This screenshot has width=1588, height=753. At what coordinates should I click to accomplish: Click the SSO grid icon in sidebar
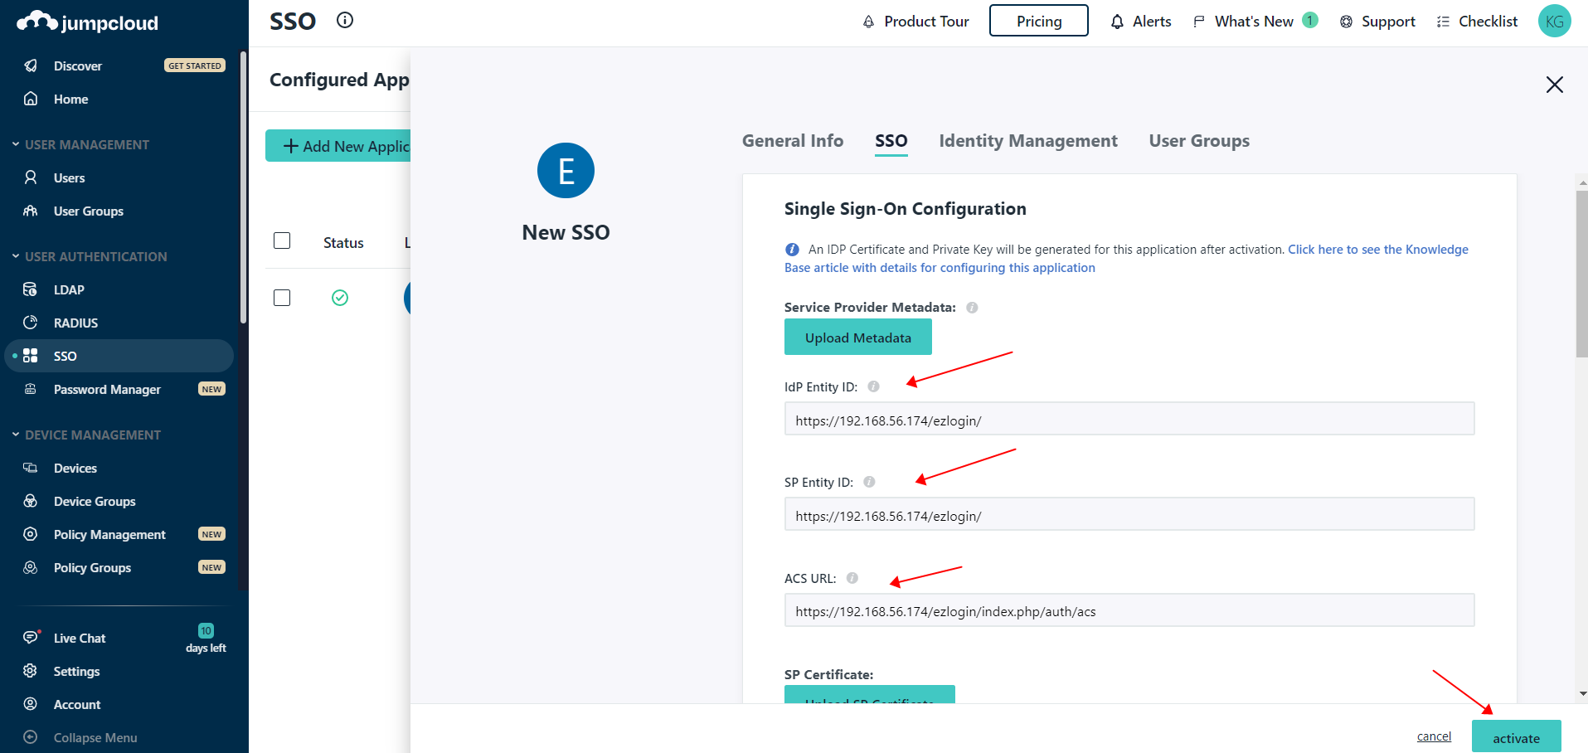[x=31, y=356]
